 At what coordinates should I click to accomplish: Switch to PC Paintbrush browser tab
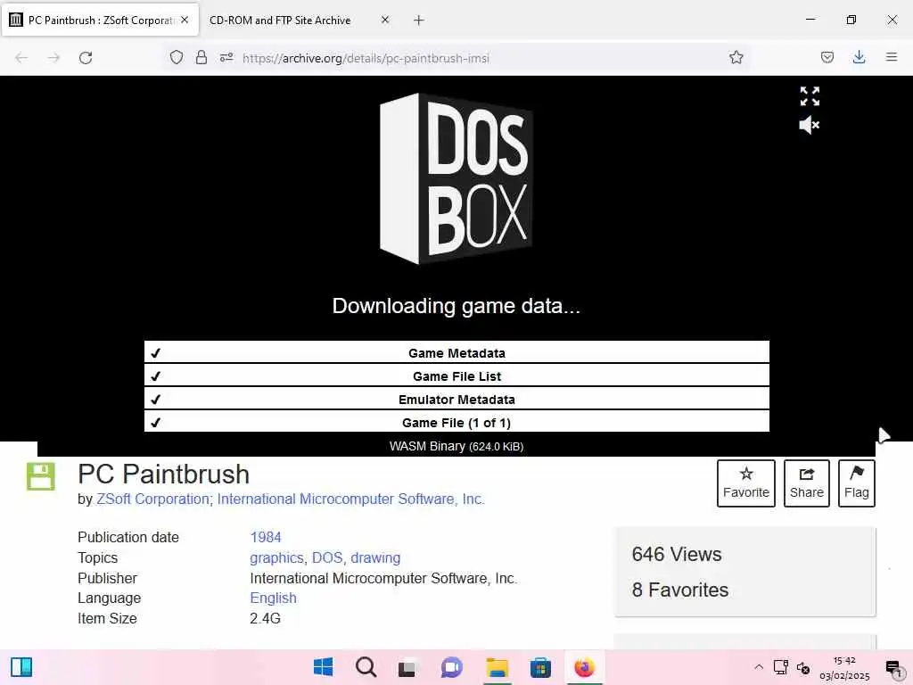[101, 21]
